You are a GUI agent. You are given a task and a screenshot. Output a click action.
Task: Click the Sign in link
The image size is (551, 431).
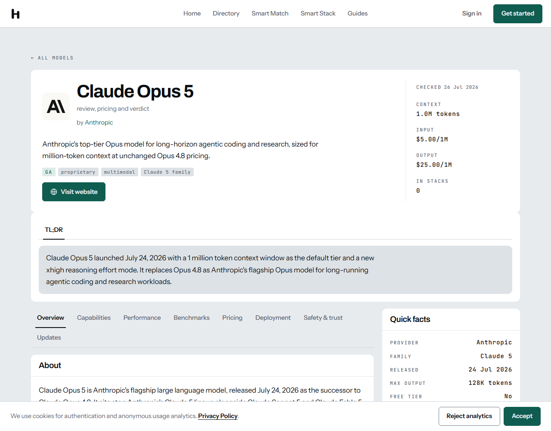click(x=472, y=13)
